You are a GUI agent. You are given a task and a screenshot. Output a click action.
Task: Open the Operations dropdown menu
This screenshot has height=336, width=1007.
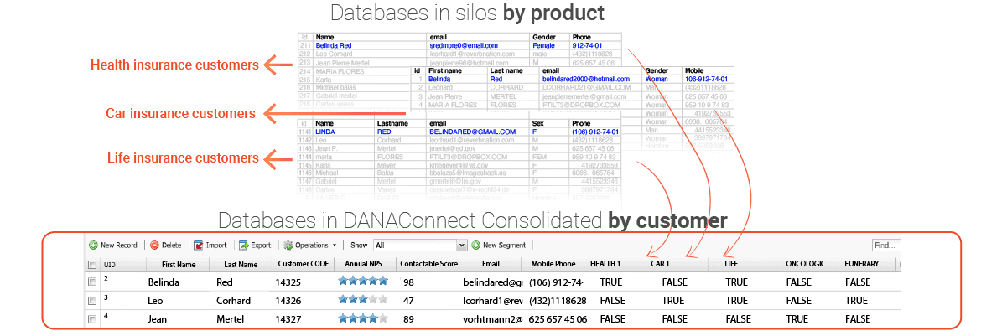[x=310, y=246]
